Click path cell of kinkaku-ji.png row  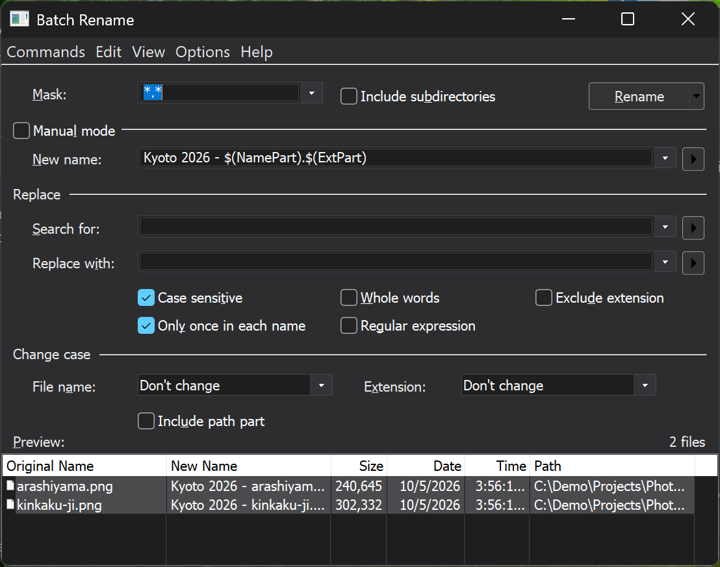pos(611,505)
